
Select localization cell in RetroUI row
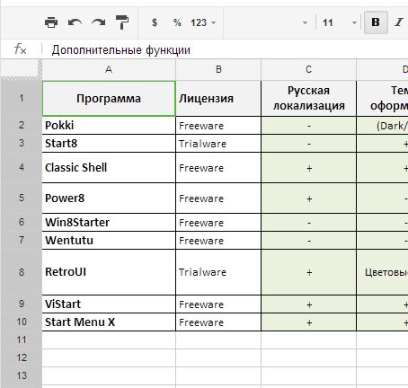[x=308, y=272]
